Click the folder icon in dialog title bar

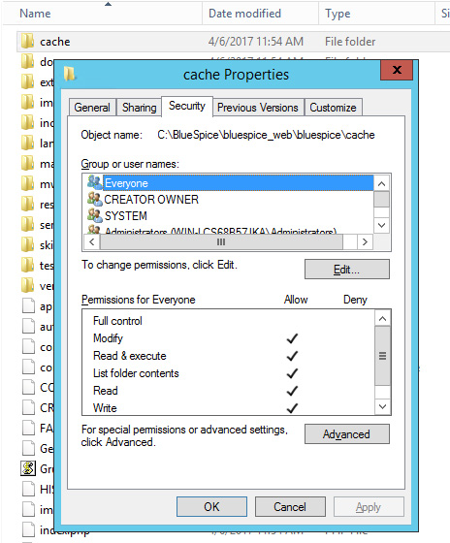click(69, 74)
